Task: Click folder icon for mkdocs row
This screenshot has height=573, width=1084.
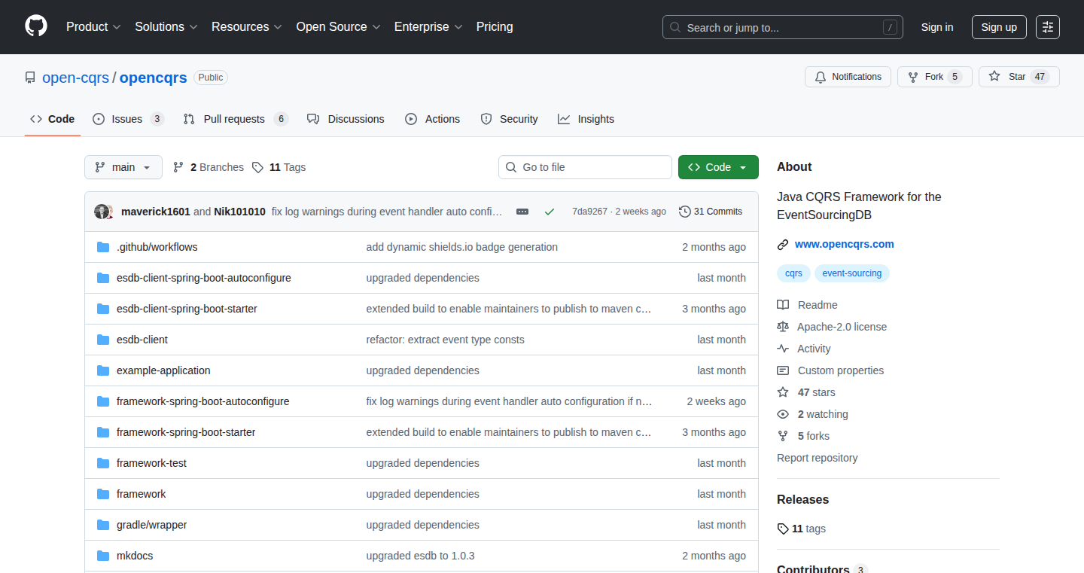Action: [103, 556]
